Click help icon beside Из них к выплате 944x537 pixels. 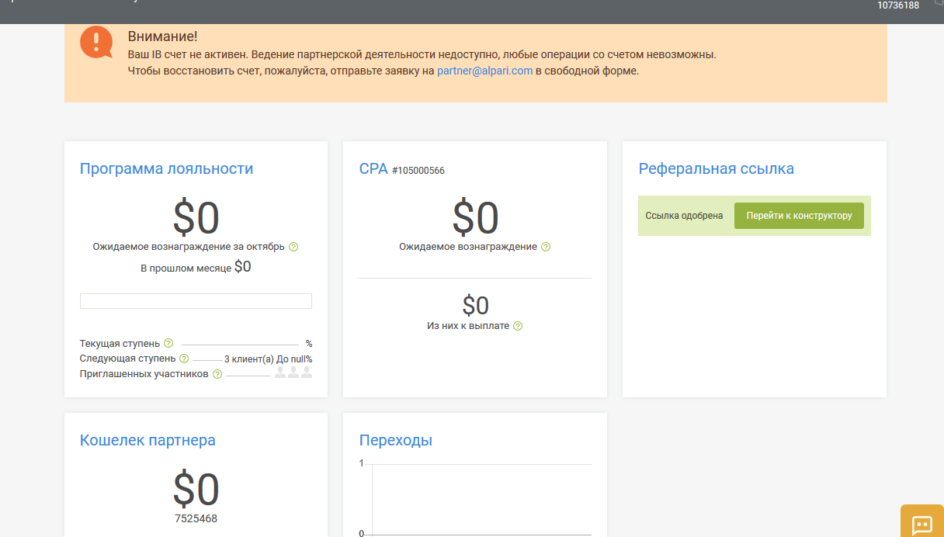518,326
